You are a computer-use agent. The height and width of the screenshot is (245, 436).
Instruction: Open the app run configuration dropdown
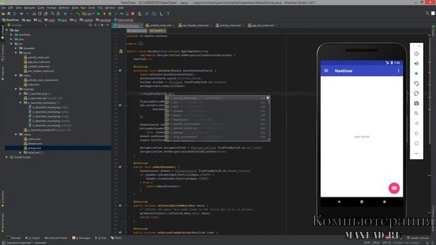(89, 14)
